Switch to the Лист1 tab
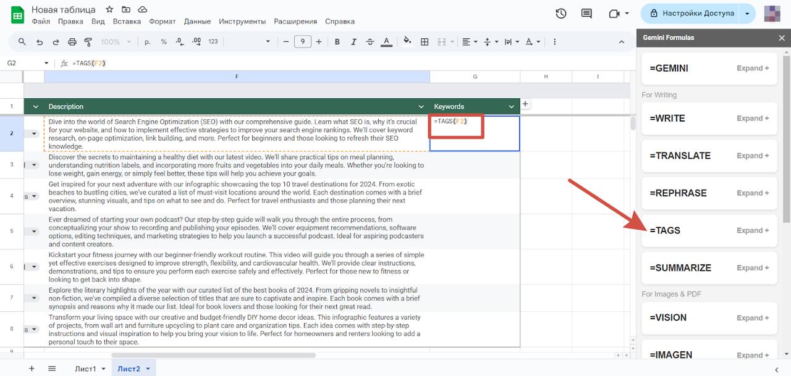This screenshot has height=376, width=791. click(86, 369)
